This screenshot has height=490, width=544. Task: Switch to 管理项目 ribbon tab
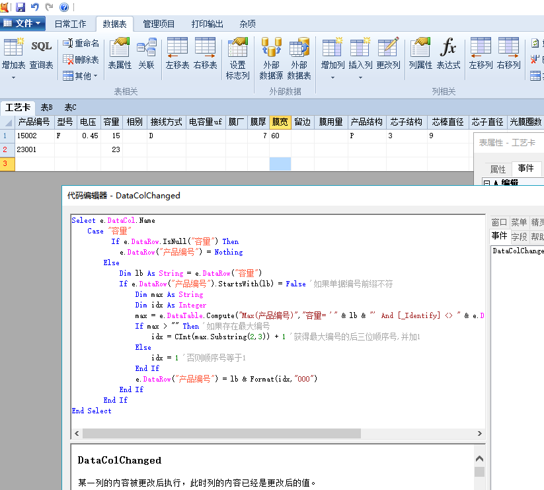pos(159,24)
